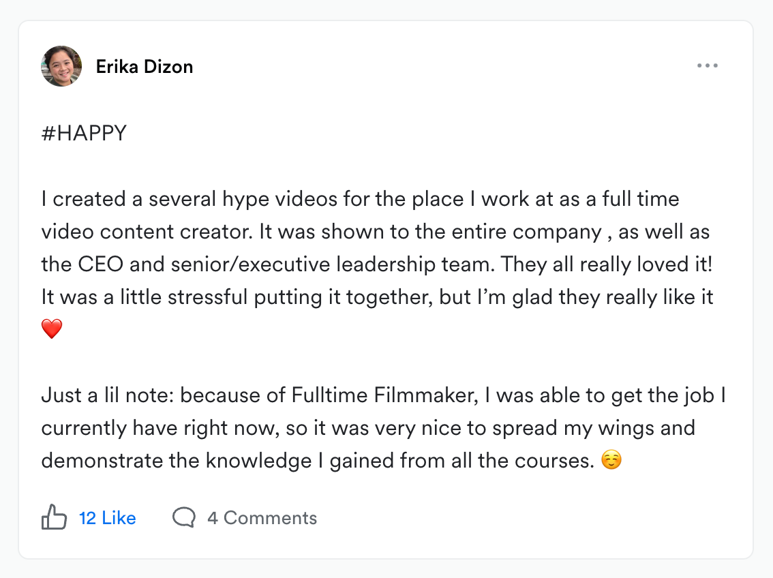The image size is (773, 578).
Task: Click the smiling face emoji
Action: [x=611, y=460]
